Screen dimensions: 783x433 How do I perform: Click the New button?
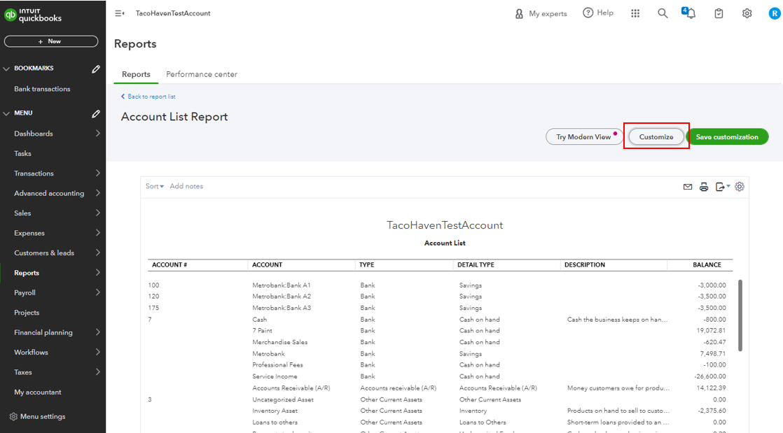51,41
